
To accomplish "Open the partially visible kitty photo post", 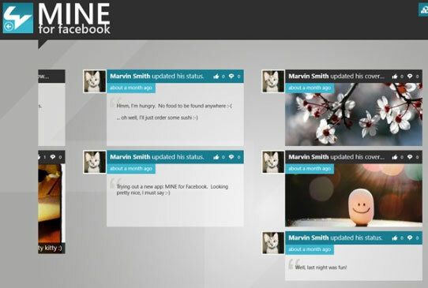I will [x=51, y=202].
